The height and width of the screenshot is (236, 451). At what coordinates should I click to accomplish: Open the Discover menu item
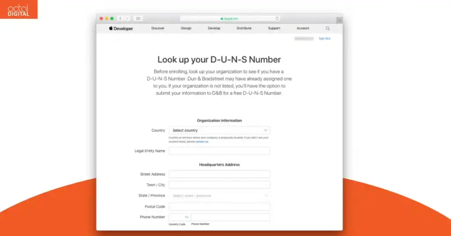coord(158,28)
